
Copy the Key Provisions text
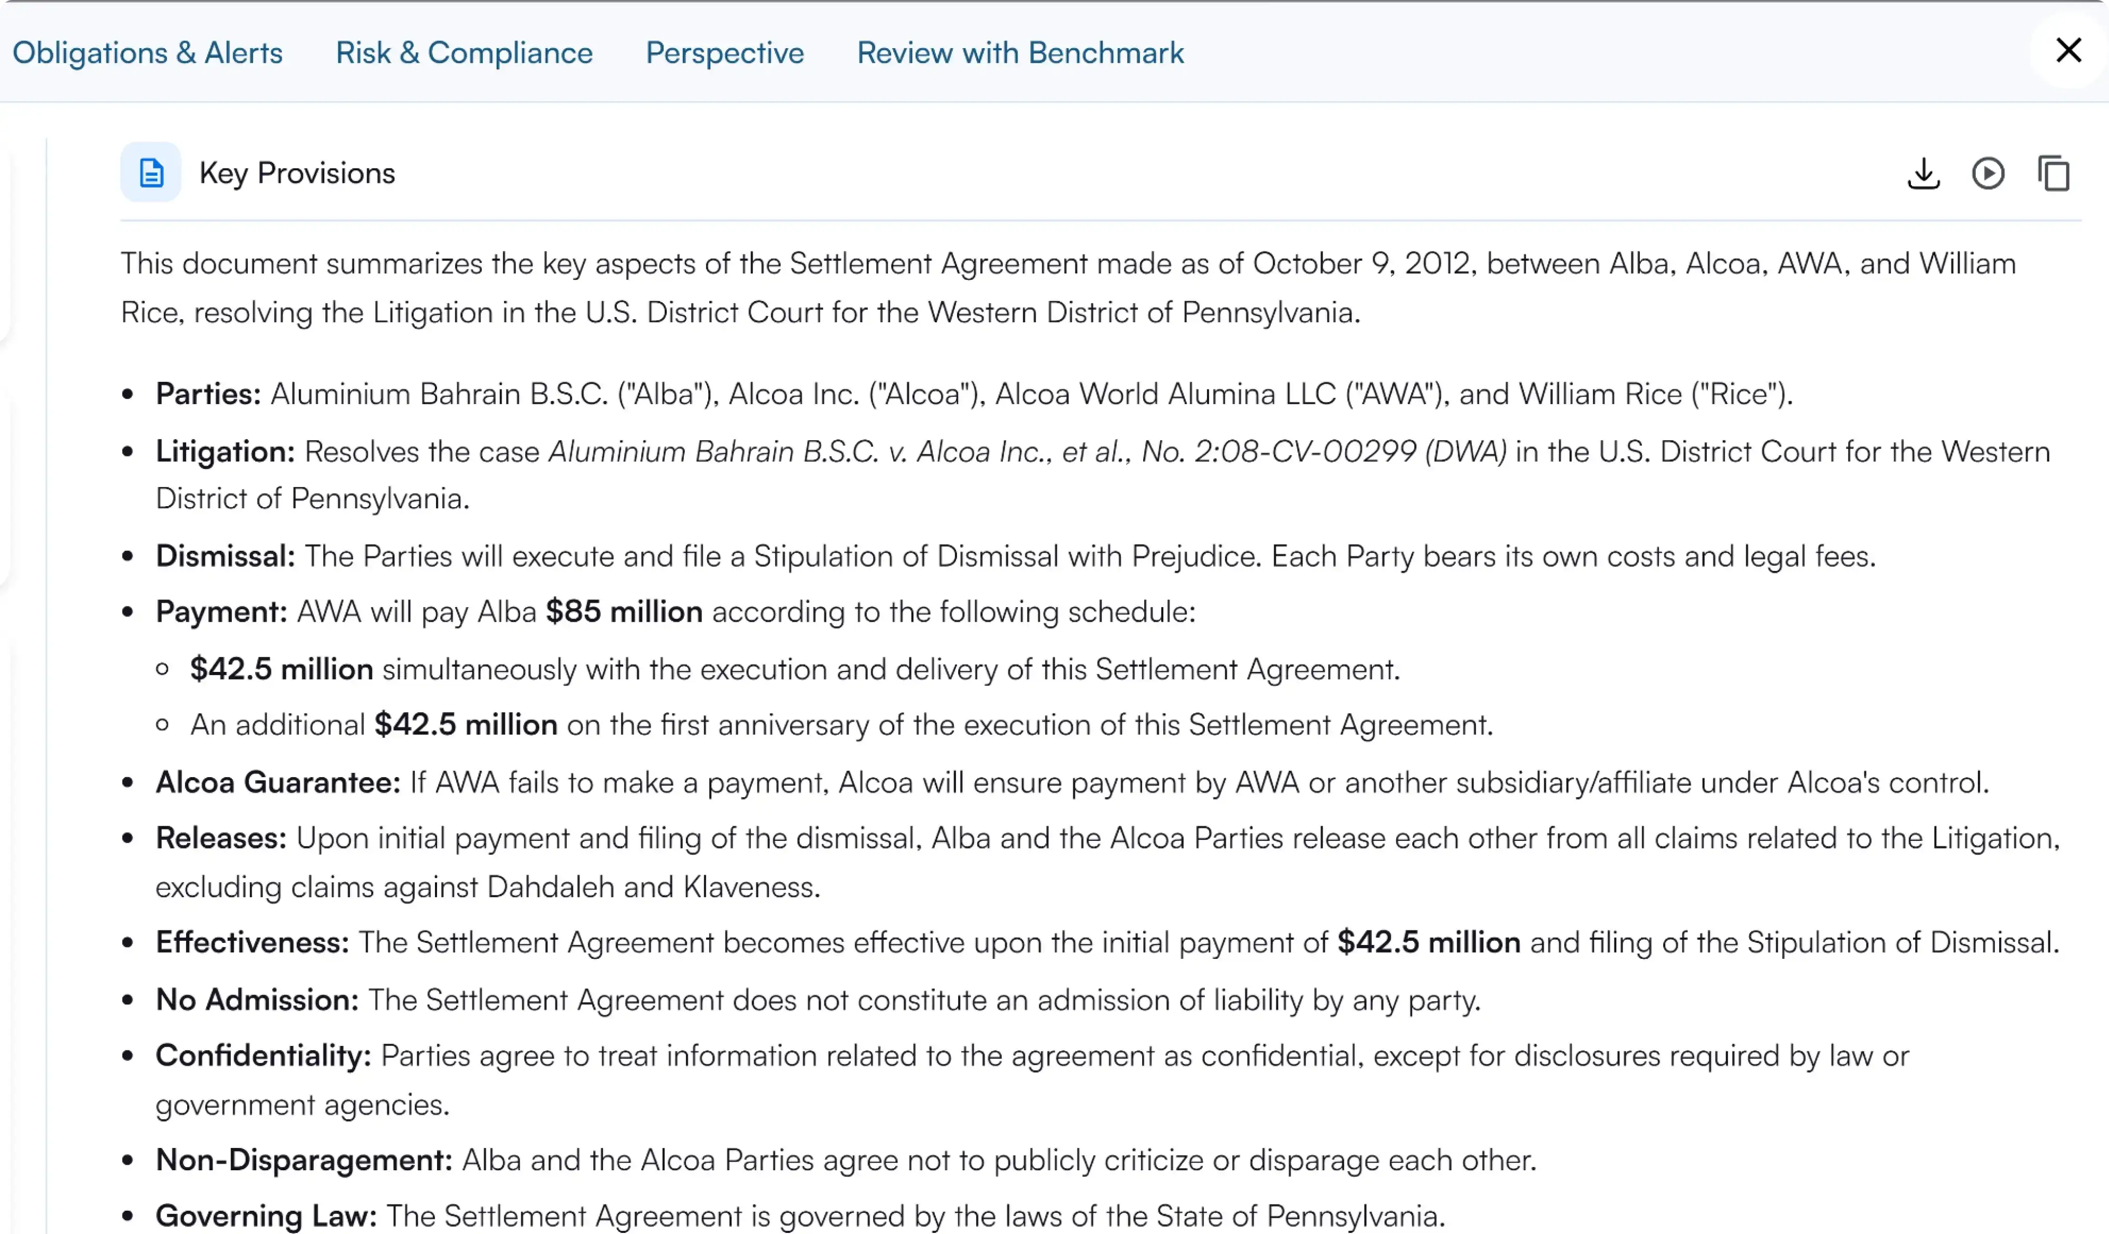pyautogui.click(x=2053, y=174)
